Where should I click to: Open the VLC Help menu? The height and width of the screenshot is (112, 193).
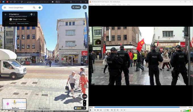[129, 5]
